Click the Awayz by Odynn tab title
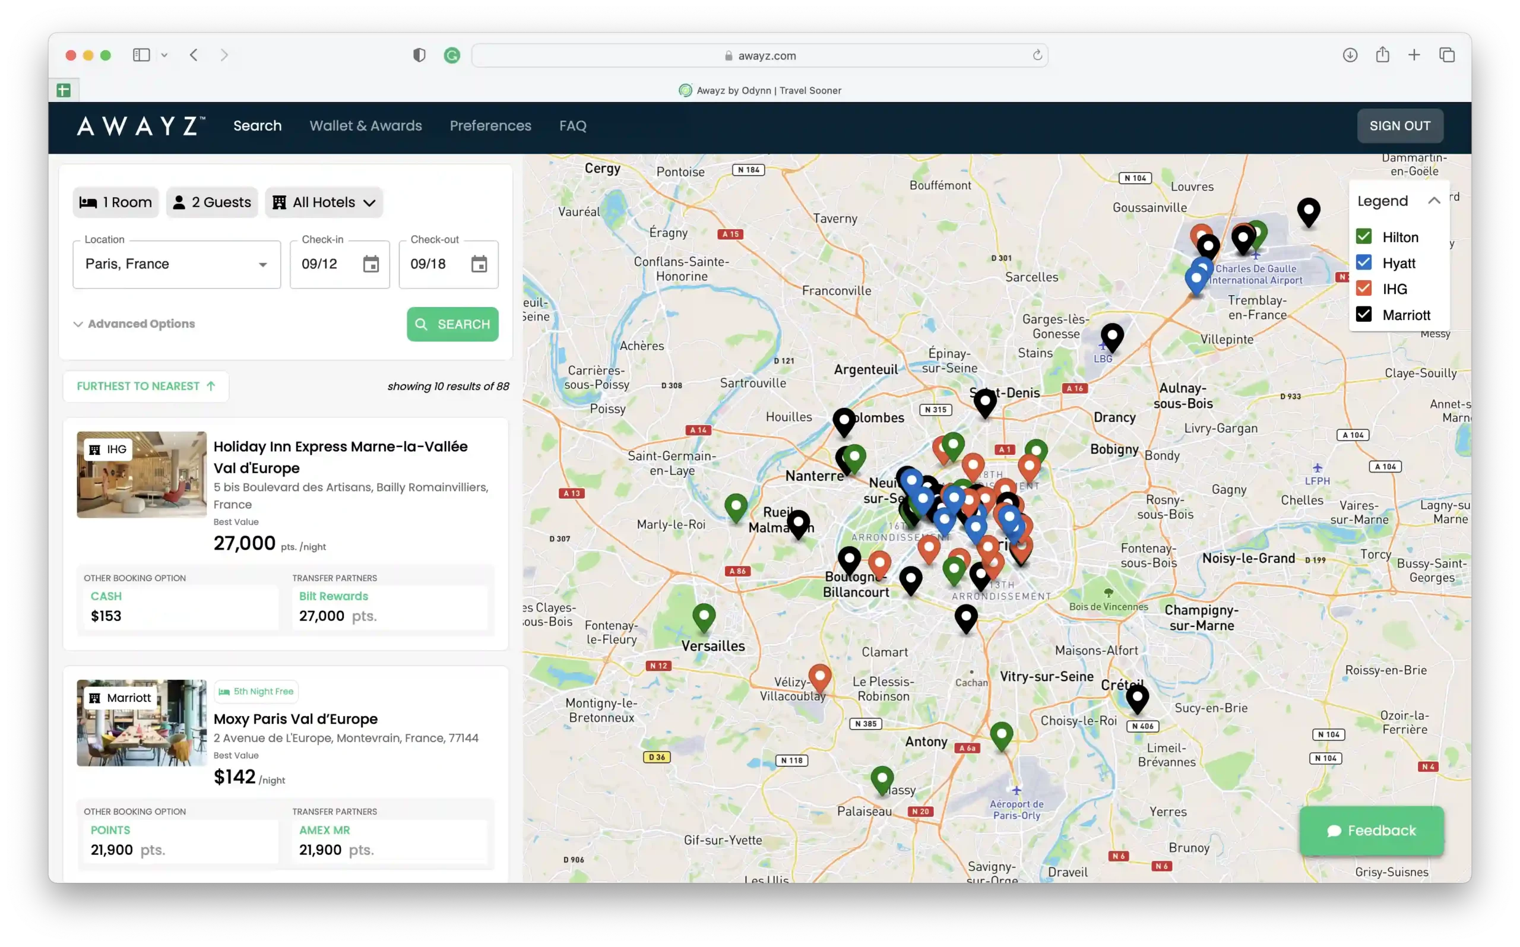Viewport: 1520px width, 947px height. (x=768, y=90)
